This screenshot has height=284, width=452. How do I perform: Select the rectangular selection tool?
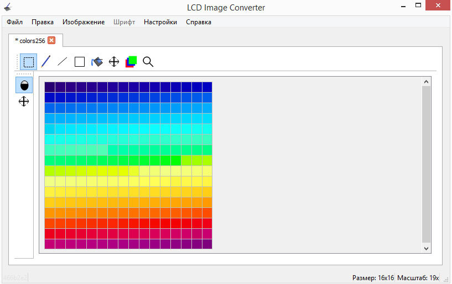click(x=29, y=62)
